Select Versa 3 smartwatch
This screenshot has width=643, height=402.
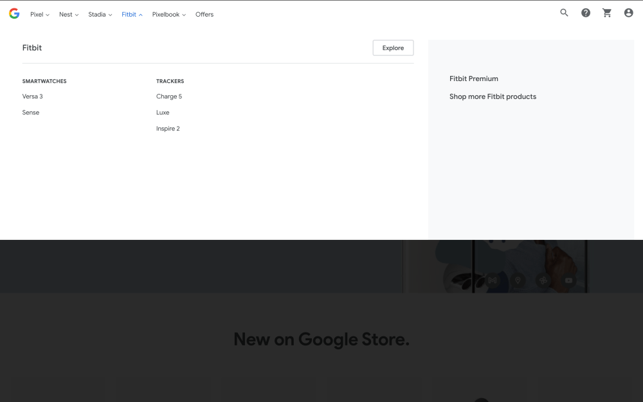click(x=32, y=96)
